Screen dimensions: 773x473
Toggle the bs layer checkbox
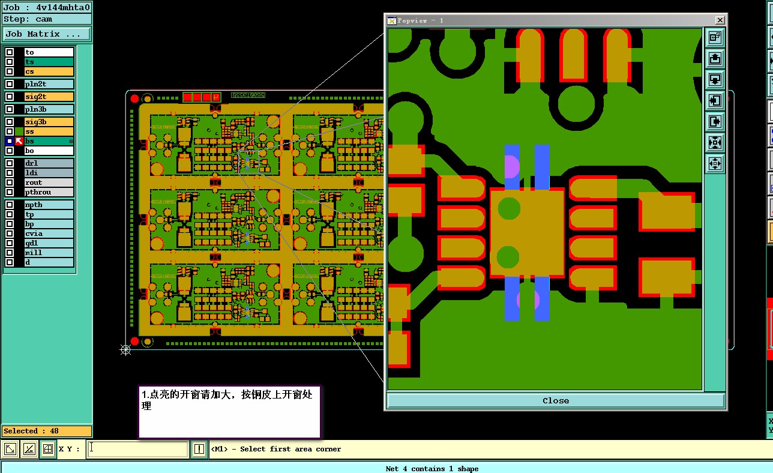10,141
